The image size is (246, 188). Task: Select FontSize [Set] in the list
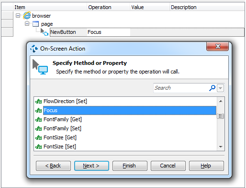(60, 146)
